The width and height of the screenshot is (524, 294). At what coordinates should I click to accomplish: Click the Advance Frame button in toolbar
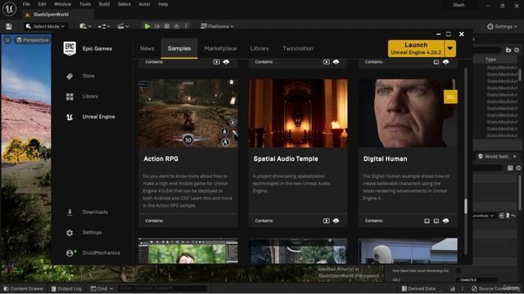coord(157,26)
